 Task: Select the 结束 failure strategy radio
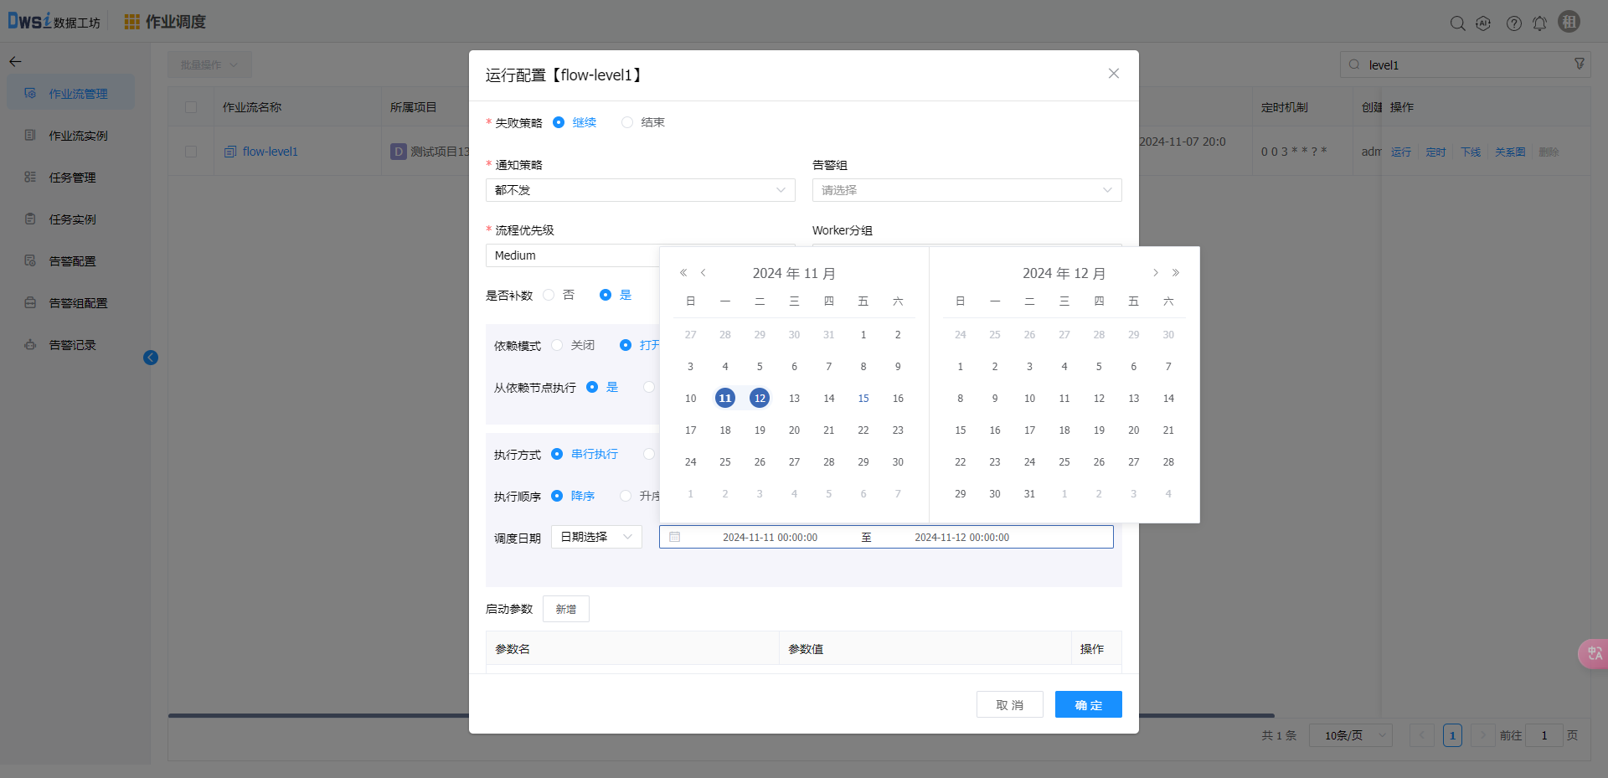[627, 122]
